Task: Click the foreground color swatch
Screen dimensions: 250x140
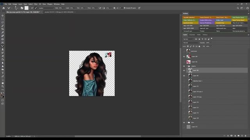Action: [2, 96]
